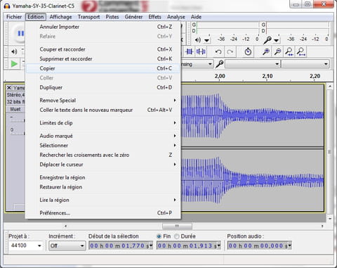Click the horizontal scrollbar thumb
Viewport: 337px width, 268px height.
tap(177, 226)
